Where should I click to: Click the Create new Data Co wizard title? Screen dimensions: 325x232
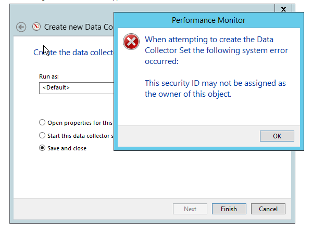tap(79, 27)
